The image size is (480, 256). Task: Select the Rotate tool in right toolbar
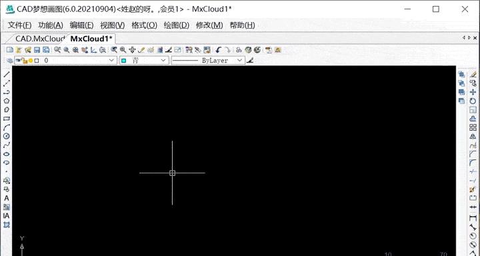click(473, 101)
